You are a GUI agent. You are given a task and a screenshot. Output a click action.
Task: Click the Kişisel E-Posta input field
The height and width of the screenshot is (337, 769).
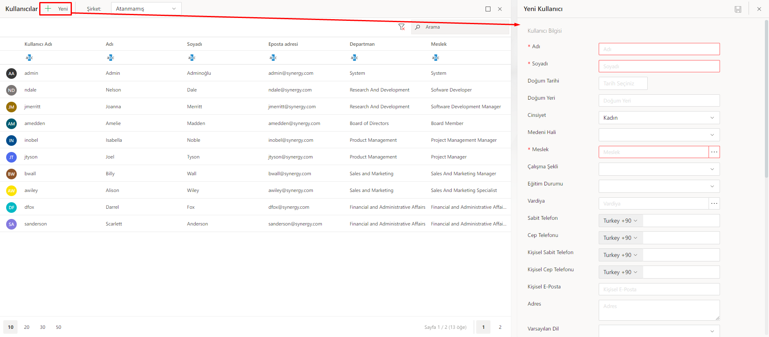coord(659,289)
